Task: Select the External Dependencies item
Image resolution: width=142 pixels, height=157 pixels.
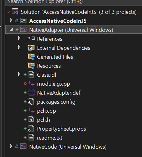Action: tap(64, 48)
